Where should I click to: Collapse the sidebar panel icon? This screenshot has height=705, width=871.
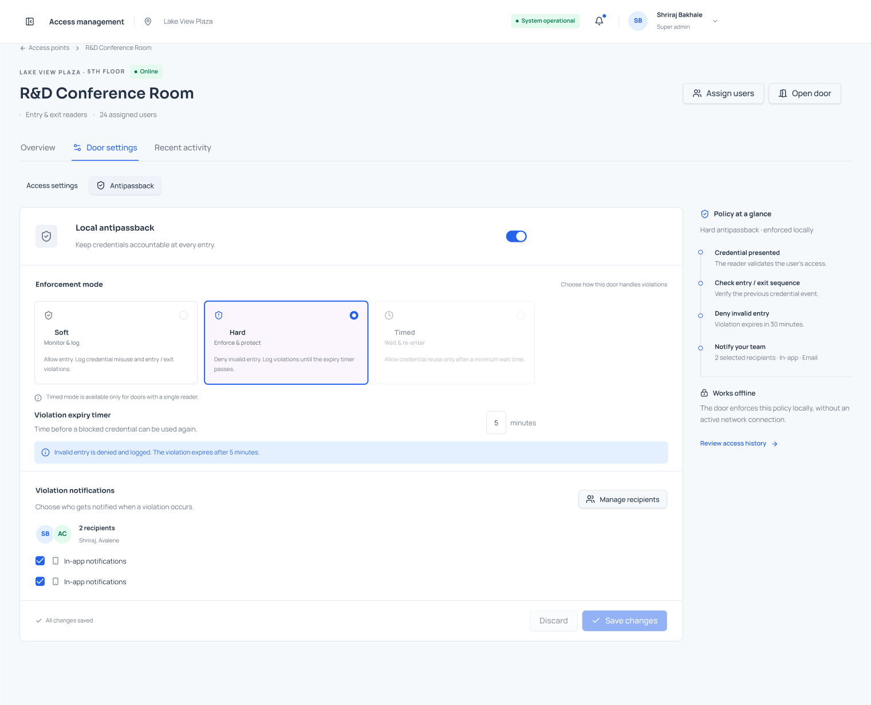pos(30,22)
